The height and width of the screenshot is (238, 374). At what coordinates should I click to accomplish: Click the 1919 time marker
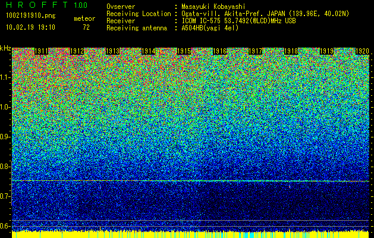tap(326, 51)
